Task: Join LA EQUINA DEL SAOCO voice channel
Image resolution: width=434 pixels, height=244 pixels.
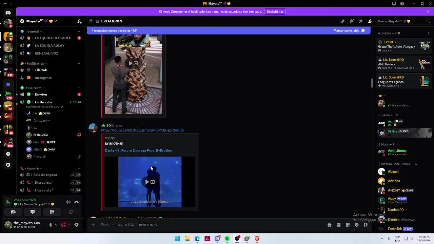Action: [51, 38]
